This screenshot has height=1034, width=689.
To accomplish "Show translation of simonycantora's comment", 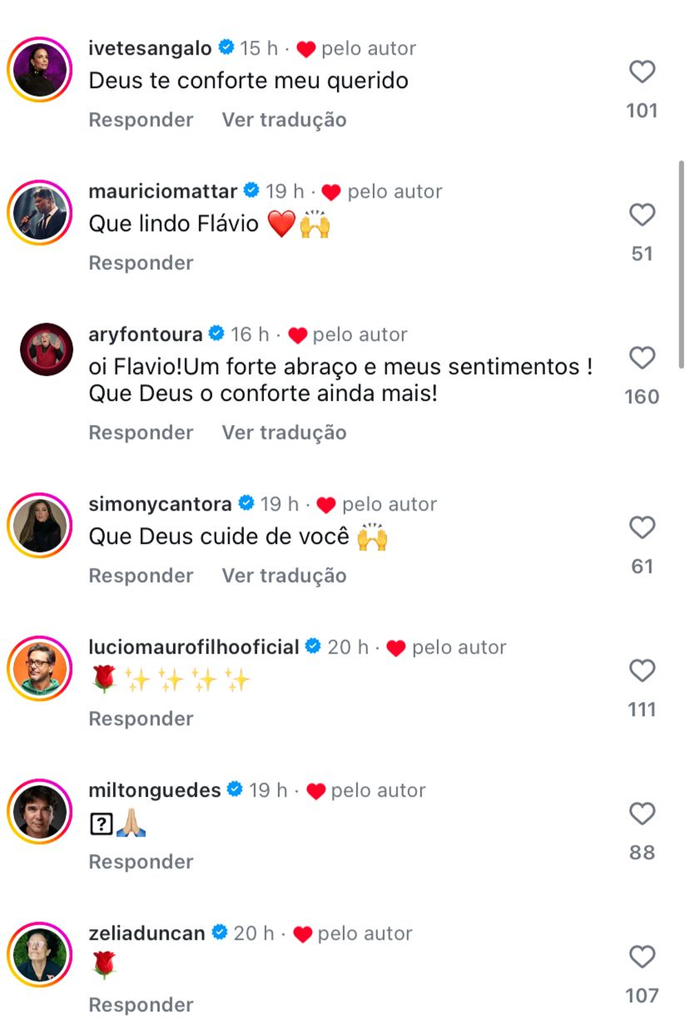I will coord(284,576).
